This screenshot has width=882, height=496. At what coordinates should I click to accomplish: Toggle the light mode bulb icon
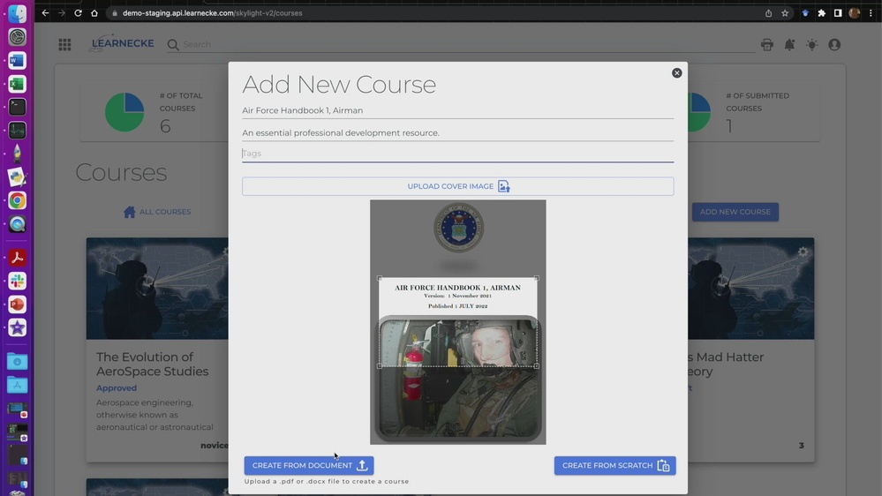coord(811,44)
